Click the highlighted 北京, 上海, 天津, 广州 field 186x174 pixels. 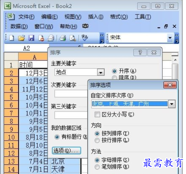pos(130,104)
